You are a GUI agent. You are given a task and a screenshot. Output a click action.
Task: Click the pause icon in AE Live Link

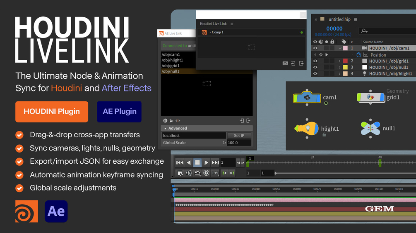165,120
